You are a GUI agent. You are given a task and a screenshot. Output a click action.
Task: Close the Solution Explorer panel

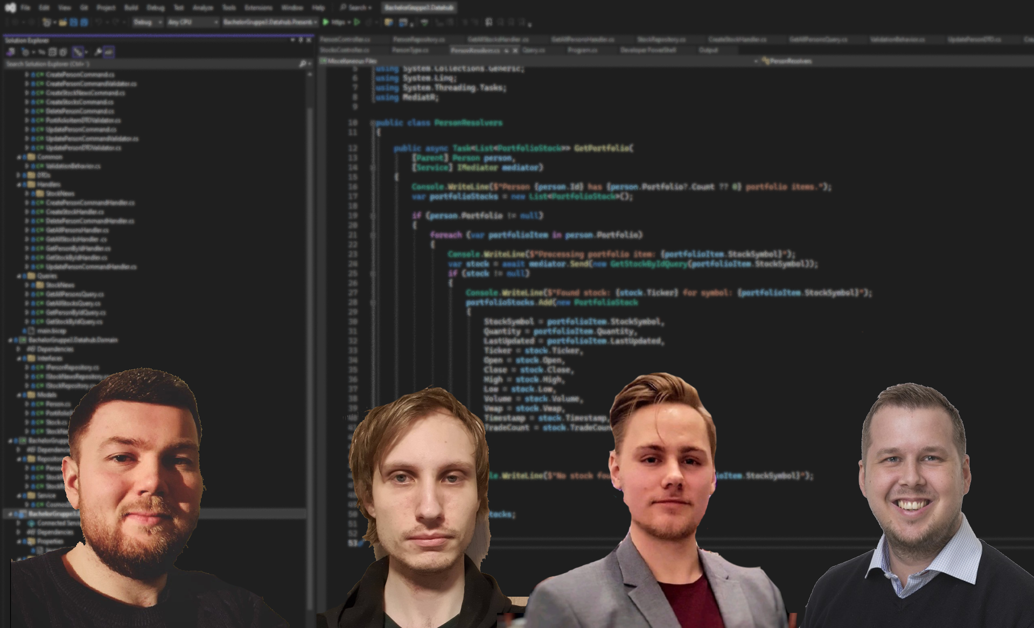click(309, 40)
